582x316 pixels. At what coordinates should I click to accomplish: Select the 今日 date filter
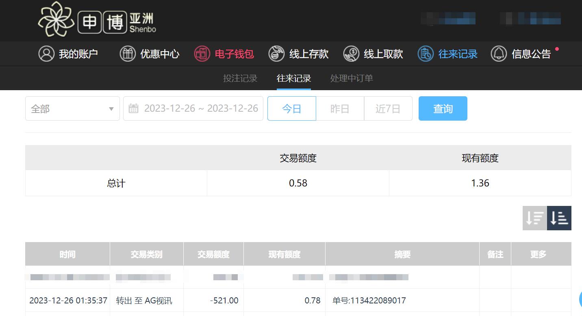291,108
